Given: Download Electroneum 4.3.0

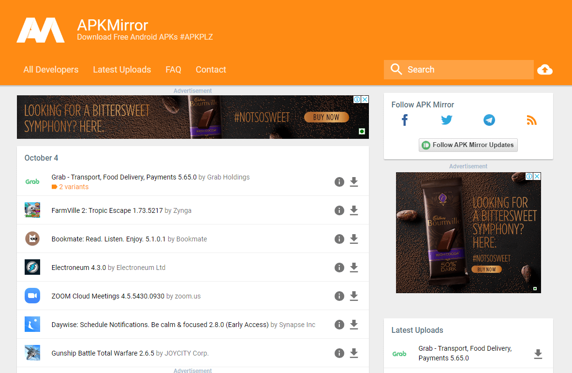Looking at the screenshot, I should click(354, 268).
